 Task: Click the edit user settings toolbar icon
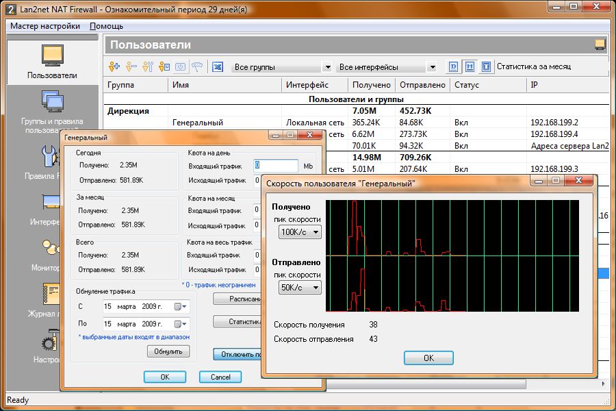coord(147,67)
